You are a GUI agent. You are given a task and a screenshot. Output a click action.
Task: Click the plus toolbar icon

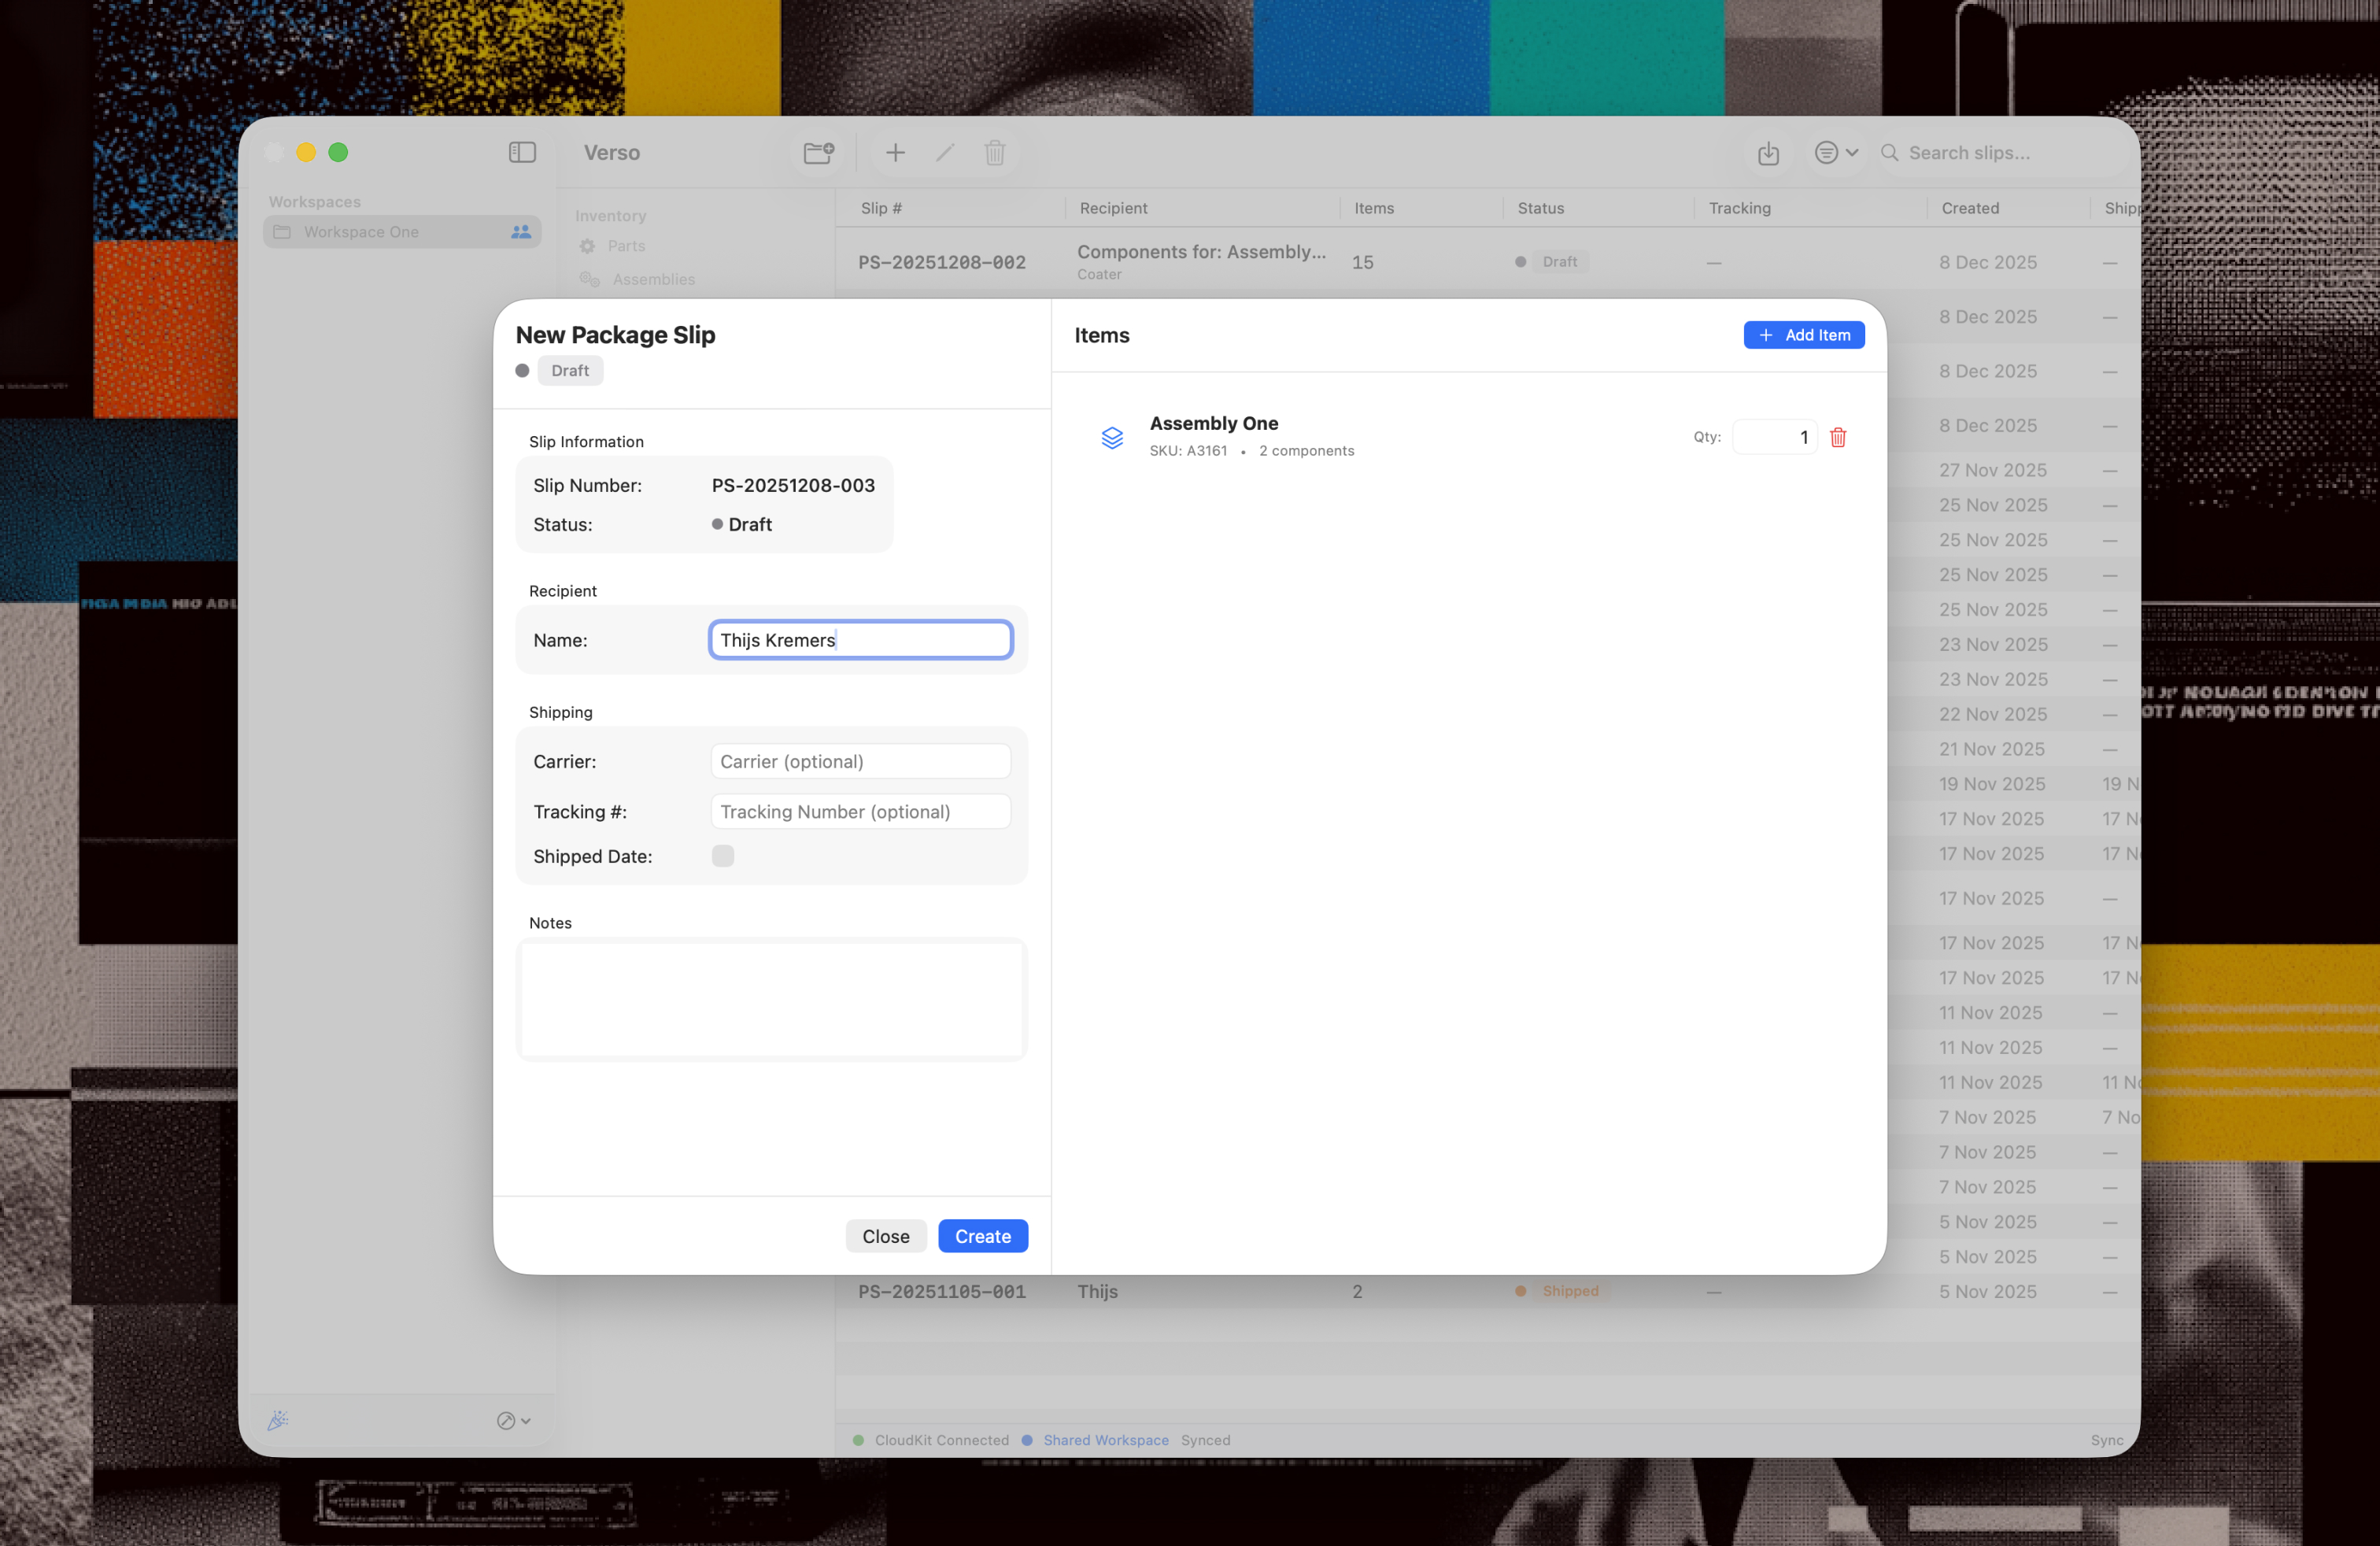coord(895,152)
